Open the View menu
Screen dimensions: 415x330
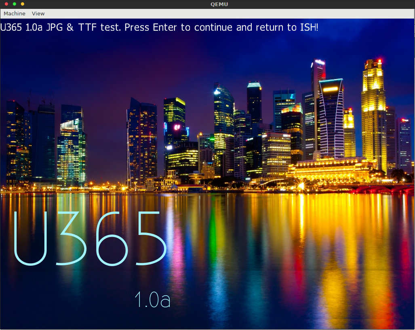pyautogui.click(x=38, y=13)
